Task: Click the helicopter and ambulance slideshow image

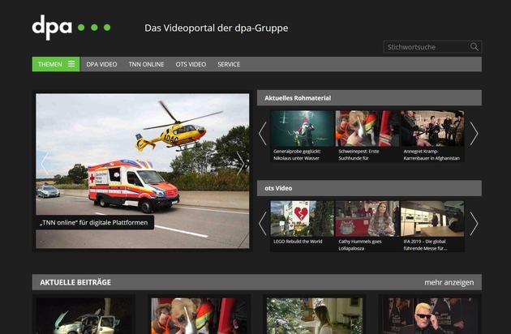Action: (143, 171)
